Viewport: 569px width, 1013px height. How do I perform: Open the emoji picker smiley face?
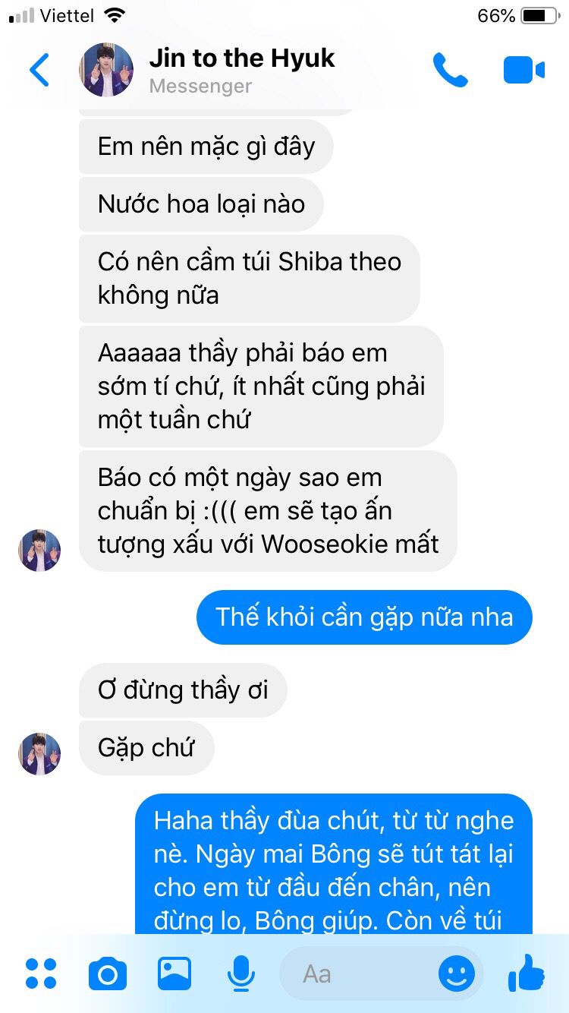pos(457,974)
